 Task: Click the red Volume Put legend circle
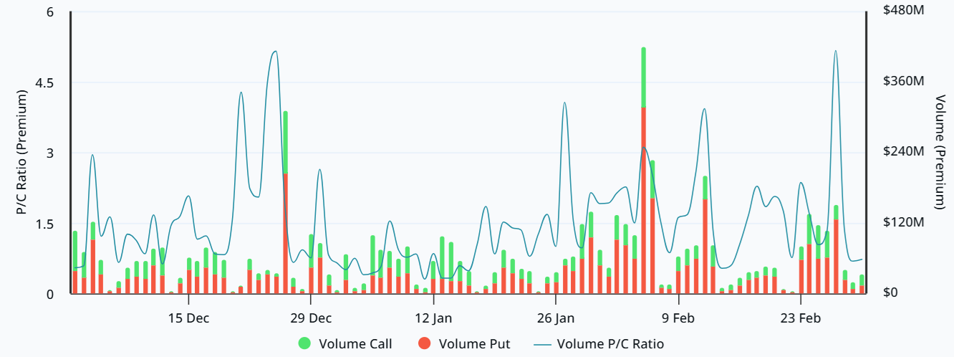[x=425, y=344]
